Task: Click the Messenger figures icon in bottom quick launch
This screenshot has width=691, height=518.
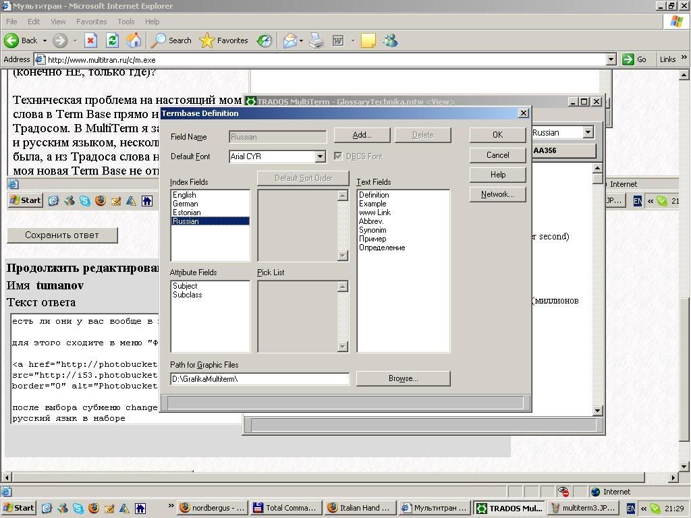Action: tap(63, 508)
